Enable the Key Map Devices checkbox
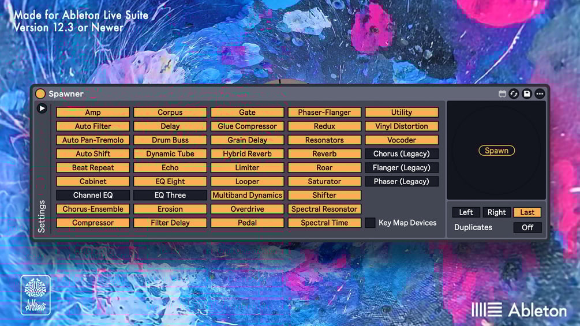580x326 pixels. pyautogui.click(x=370, y=223)
